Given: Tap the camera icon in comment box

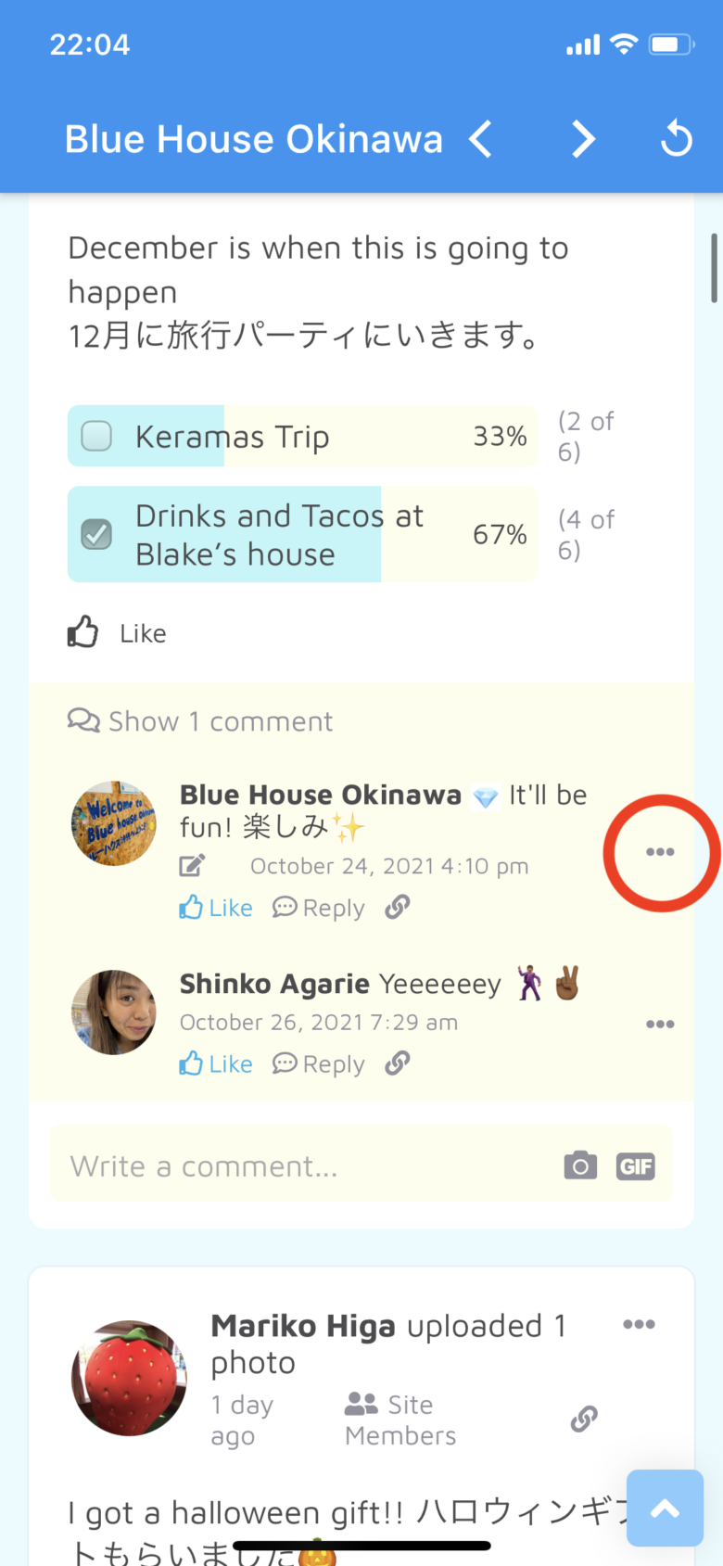Looking at the screenshot, I should pos(580,1165).
